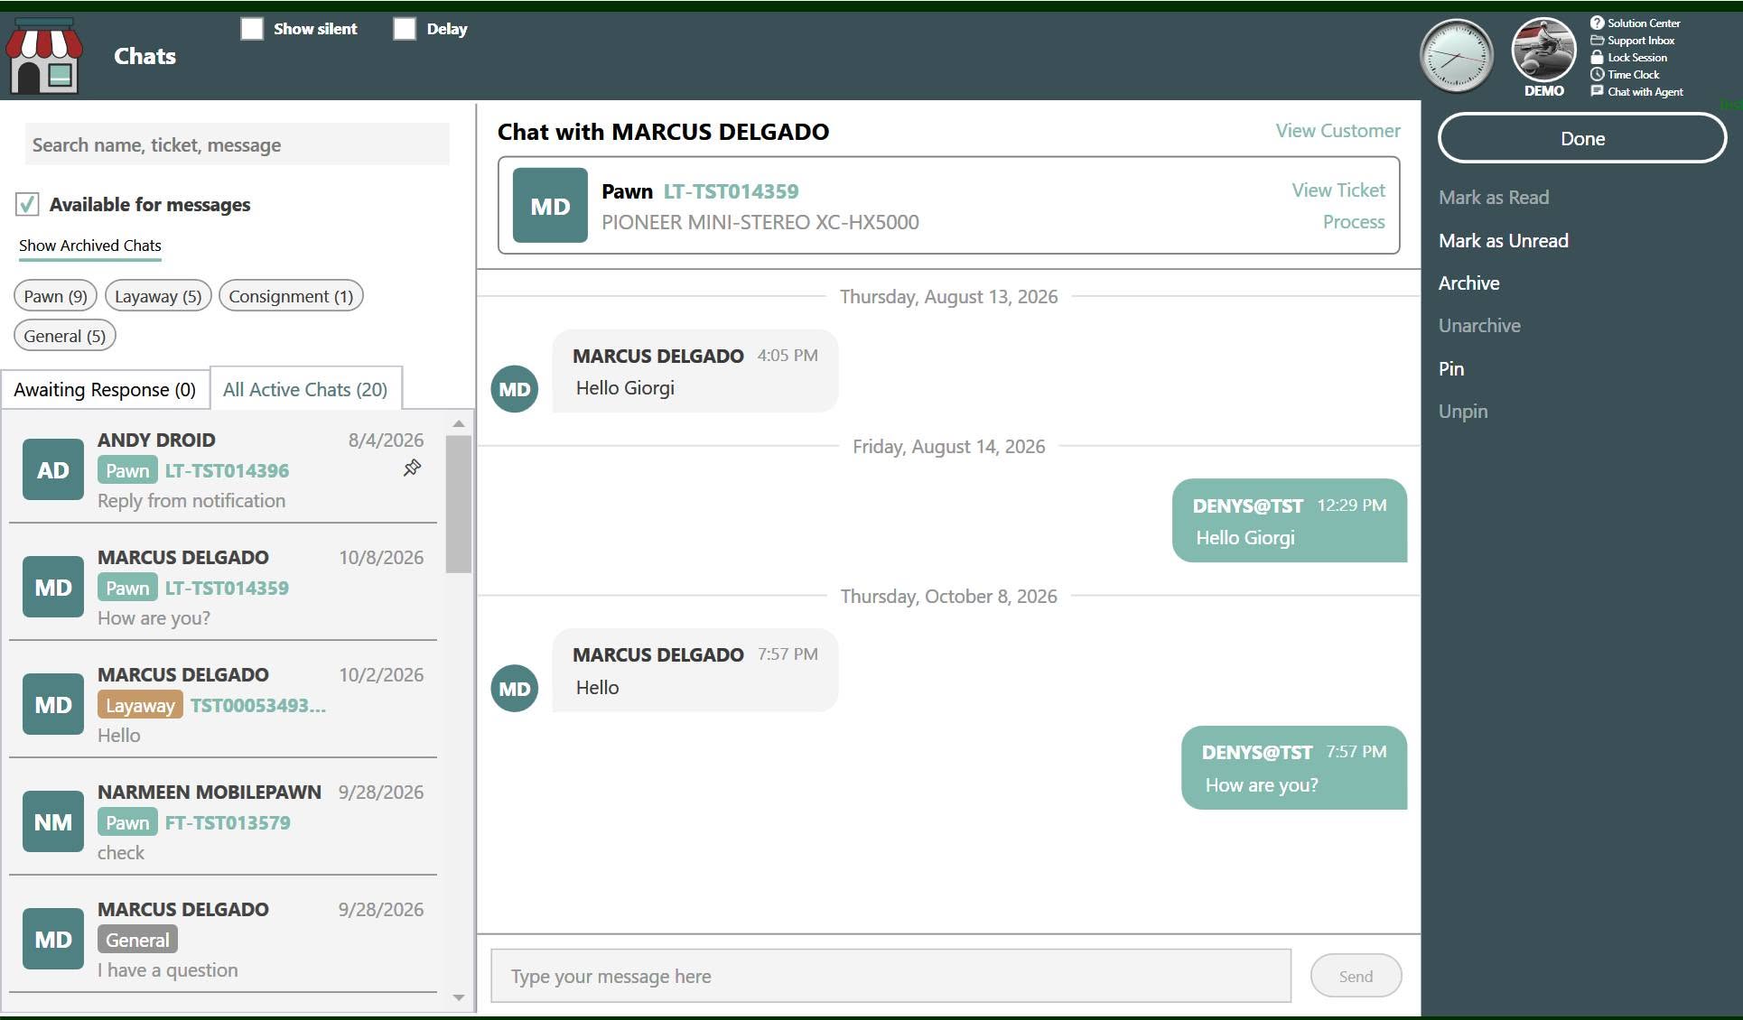Open the DEMO user profile picture

(x=1543, y=51)
